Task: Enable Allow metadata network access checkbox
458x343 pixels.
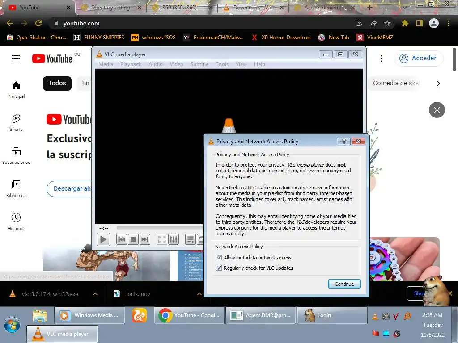Action: pyautogui.click(x=219, y=258)
